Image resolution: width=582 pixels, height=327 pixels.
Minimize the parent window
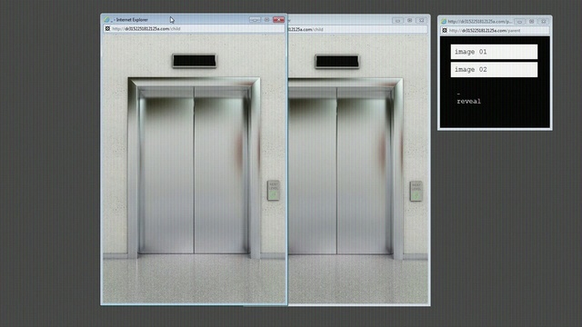point(519,22)
